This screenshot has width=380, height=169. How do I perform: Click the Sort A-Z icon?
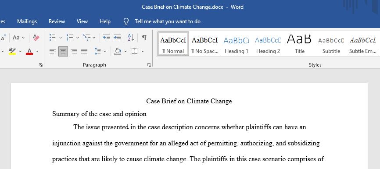[x=131, y=38]
